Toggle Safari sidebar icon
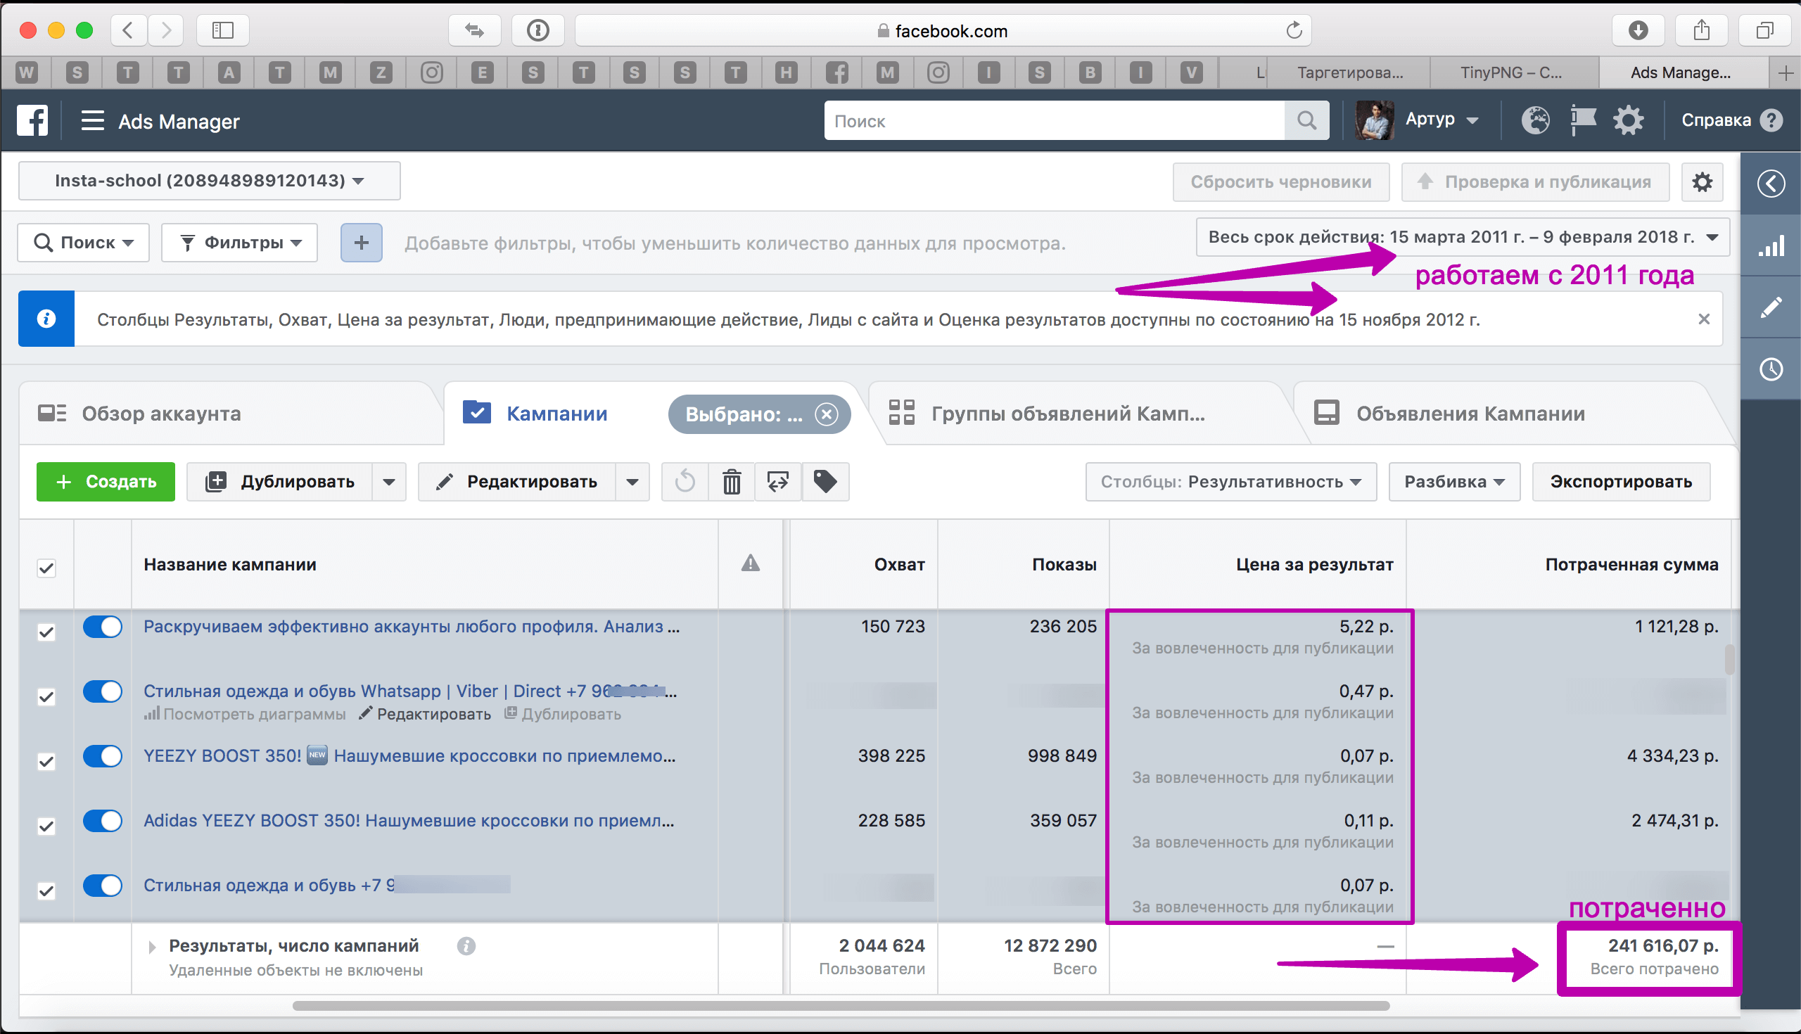The height and width of the screenshot is (1034, 1801). pos(222,30)
